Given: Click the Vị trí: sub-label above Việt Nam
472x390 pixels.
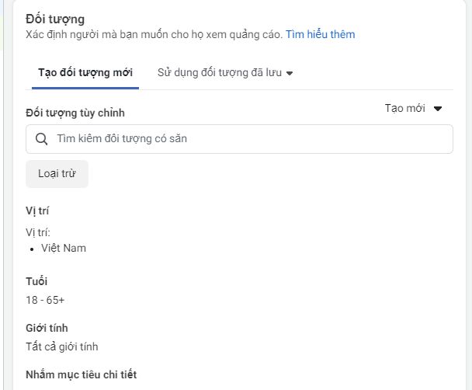Looking at the screenshot, I should tap(38, 232).
